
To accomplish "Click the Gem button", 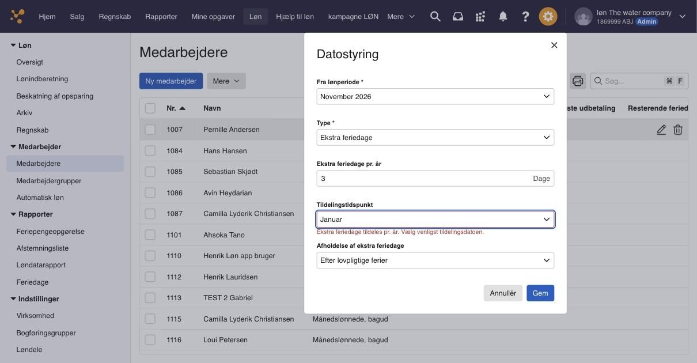I will pyautogui.click(x=540, y=293).
